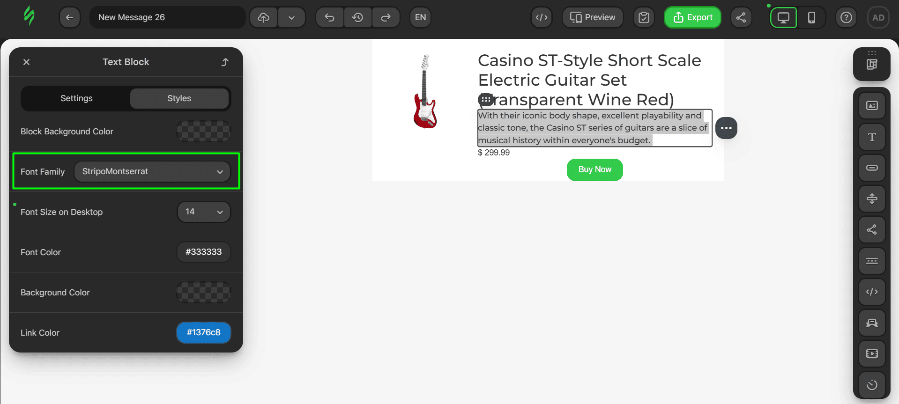Open Font Size on Desktop dropdown

pyautogui.click(x=204, y=212)
